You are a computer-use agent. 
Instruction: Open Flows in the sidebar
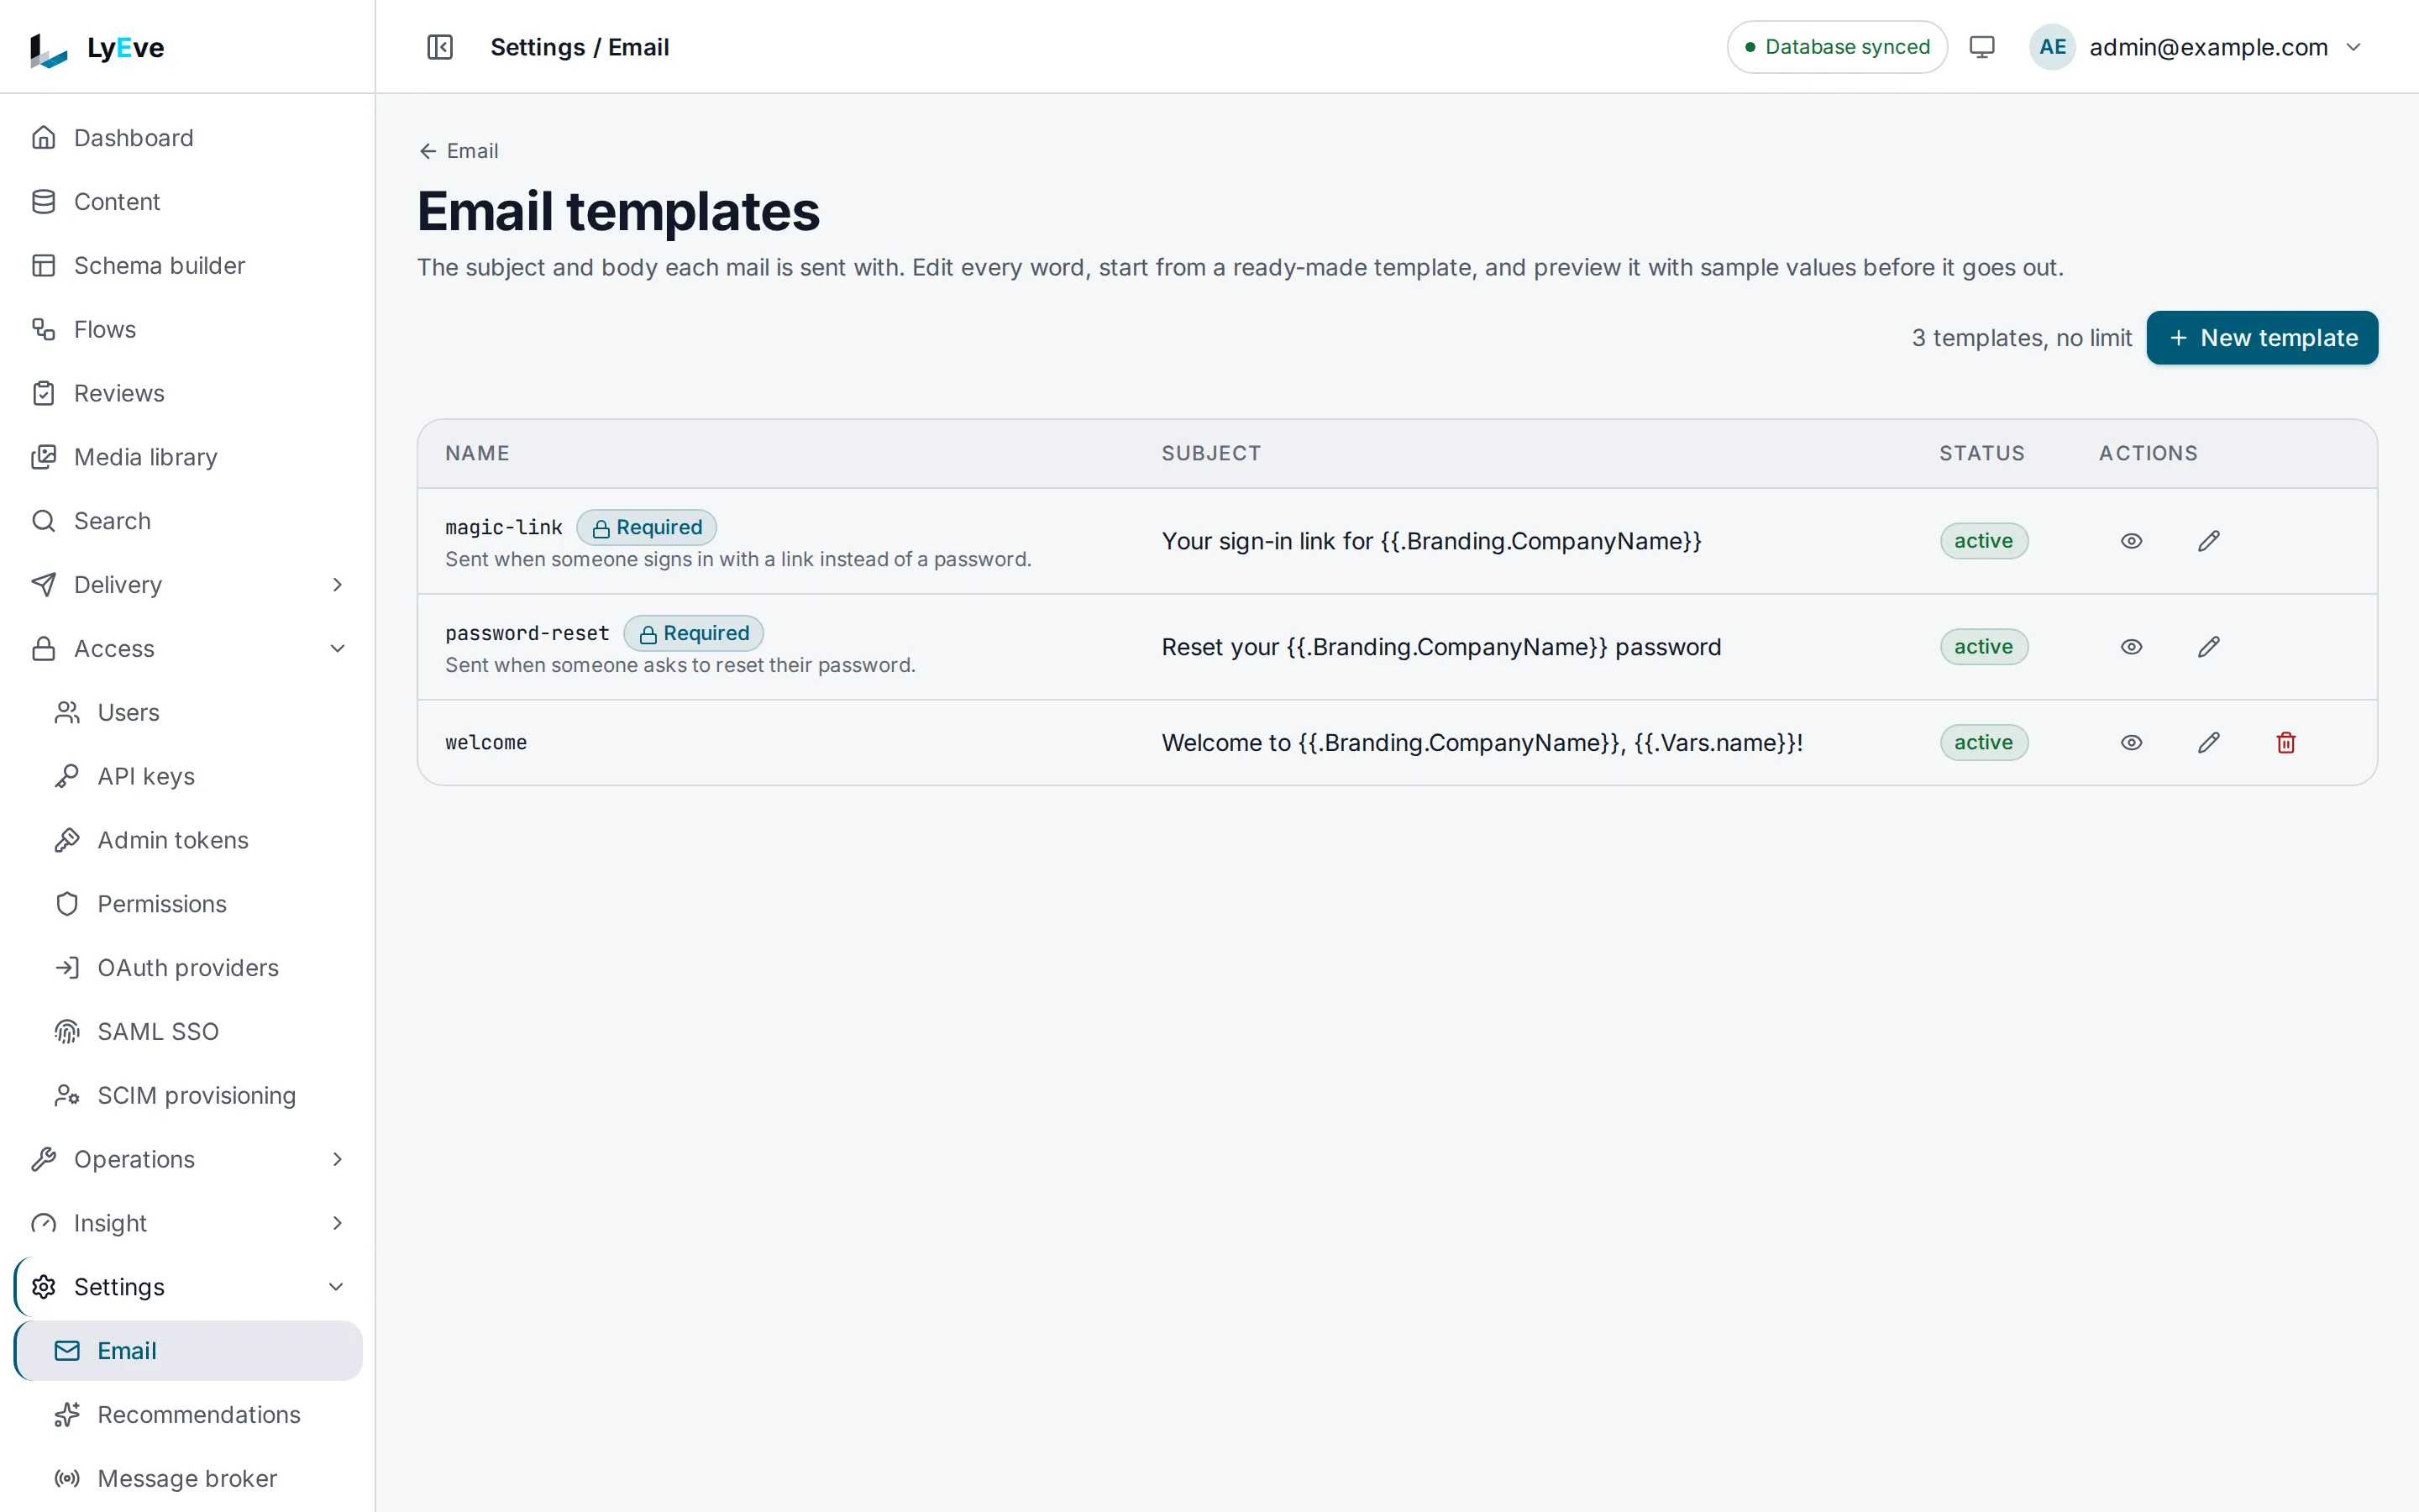[x=188, y=330]
